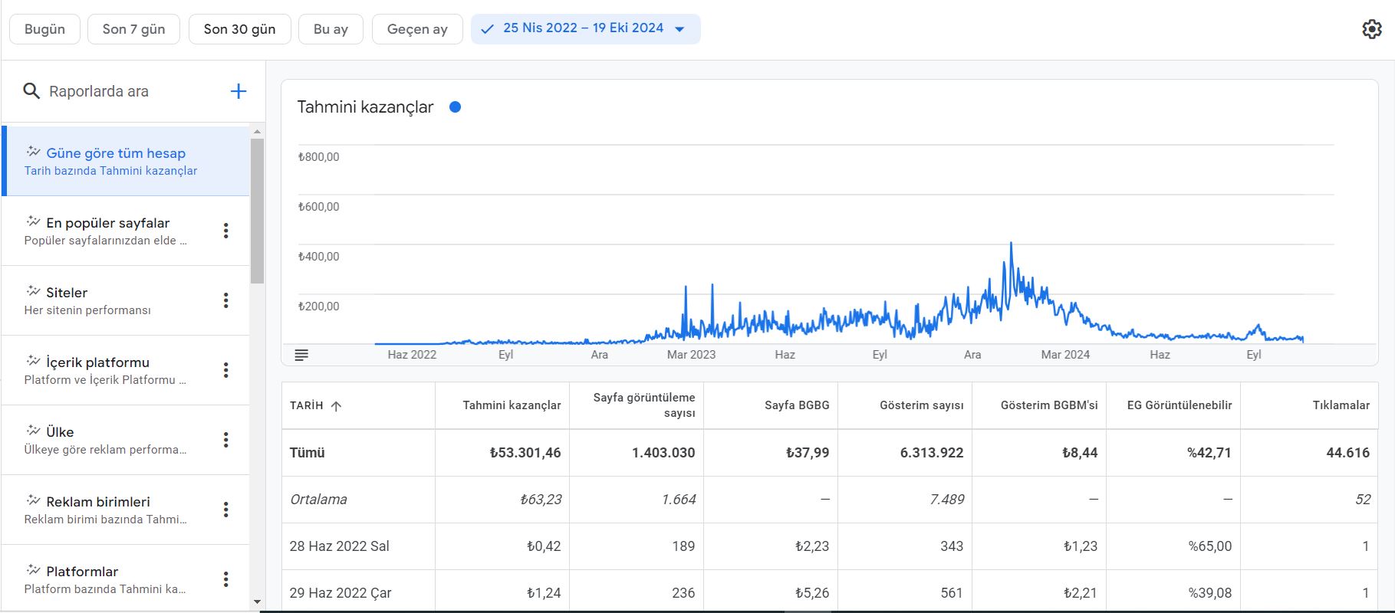1395x613 pixels.
Task: Choose the Bugün date chip
Action: tap(44, 29)
